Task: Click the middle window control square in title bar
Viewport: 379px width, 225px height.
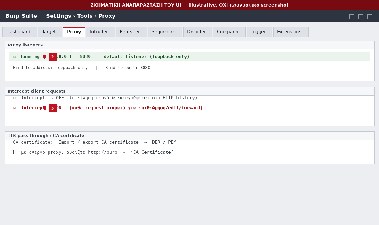Action: pos(361,17)
